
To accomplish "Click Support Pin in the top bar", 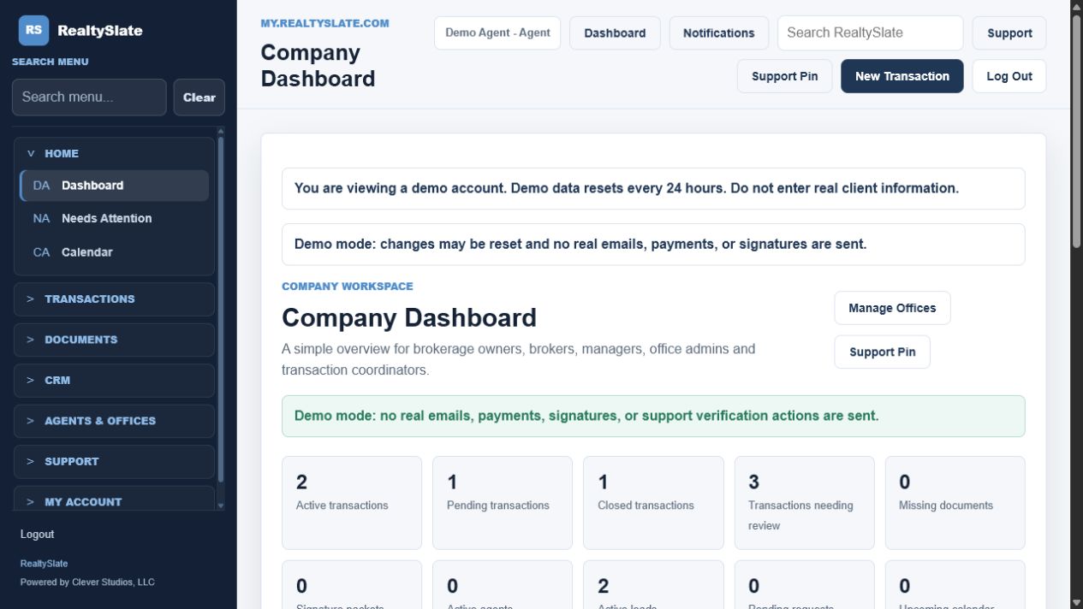I will (x=784, y=76).
